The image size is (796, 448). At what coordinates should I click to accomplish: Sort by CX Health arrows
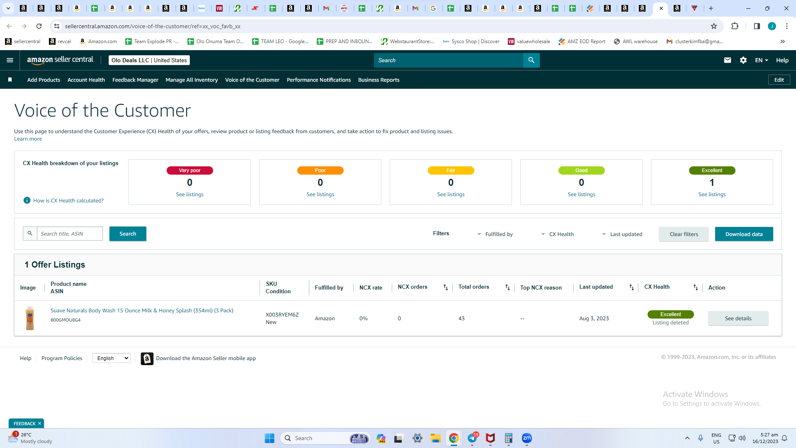696,287
